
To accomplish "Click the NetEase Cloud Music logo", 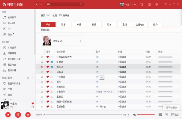I will (x=13, y=4).
